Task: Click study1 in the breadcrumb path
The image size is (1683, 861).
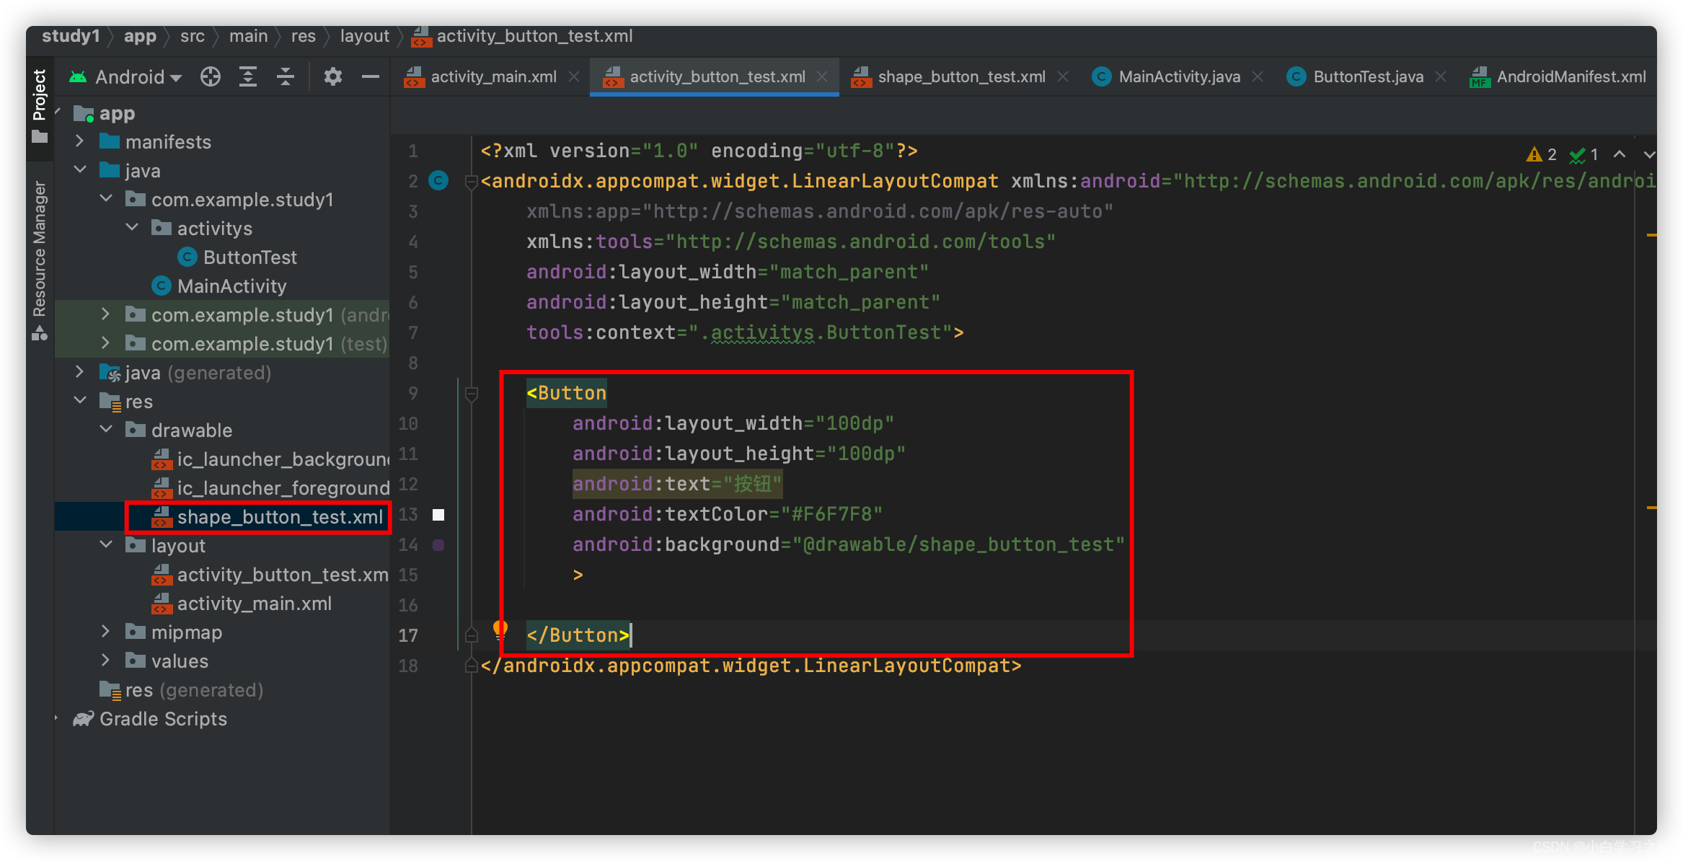Action: (71, 36)
